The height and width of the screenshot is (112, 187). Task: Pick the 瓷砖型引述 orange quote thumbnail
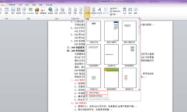coord(129,78)
